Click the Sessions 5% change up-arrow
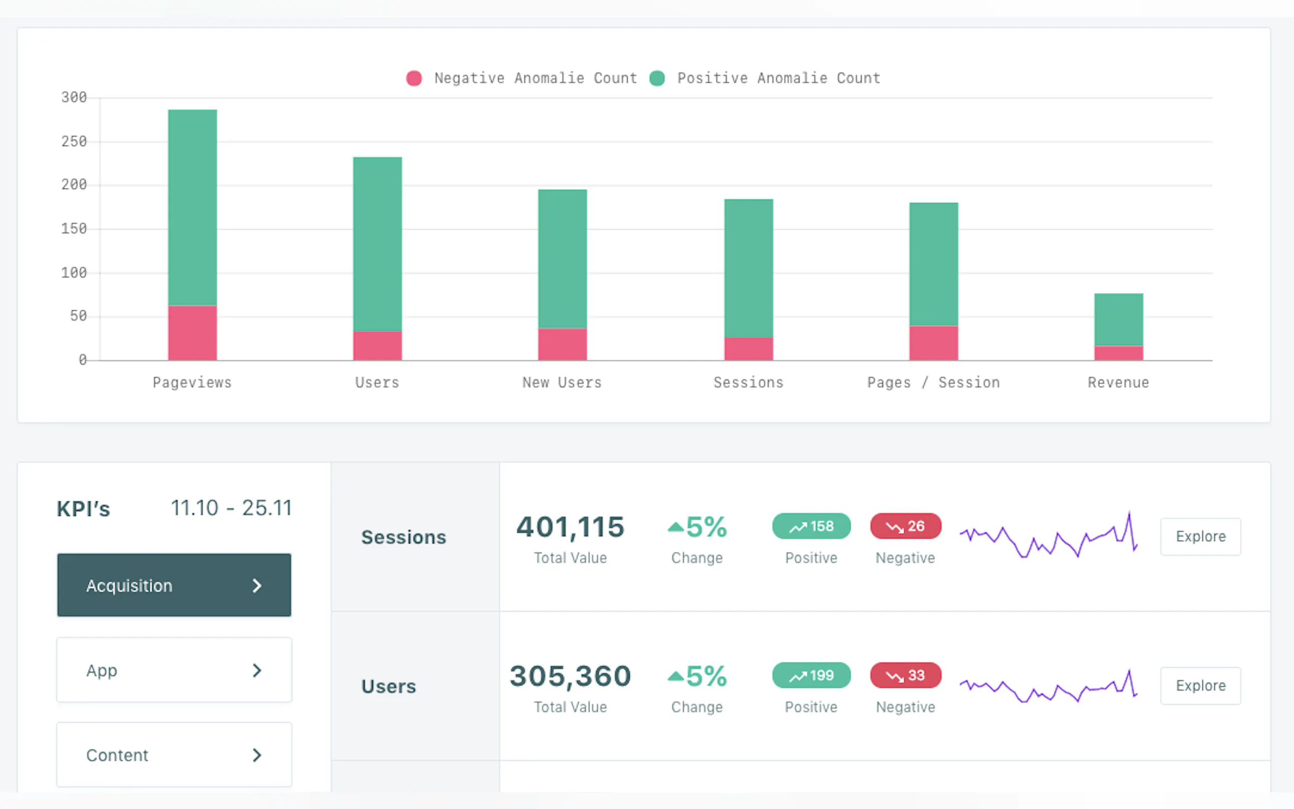Viewport: 1294px width, 809px height. [676, 528]
